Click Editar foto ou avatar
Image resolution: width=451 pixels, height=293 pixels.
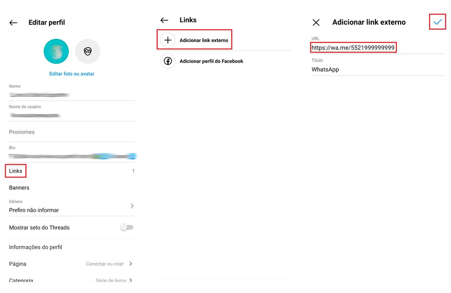click(71, 74)
